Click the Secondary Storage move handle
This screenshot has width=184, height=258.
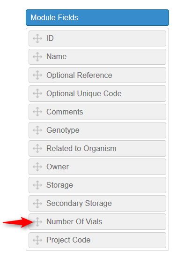coord(37,204)
